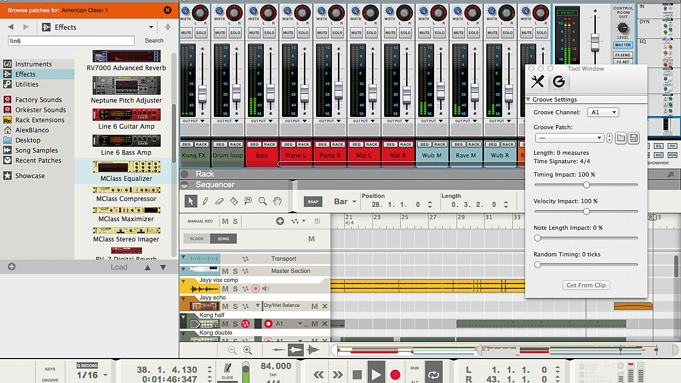Go back with browser left arrow
Image resolution: width=681 pixels, height=383 pixels.
[x=10, y=27]
